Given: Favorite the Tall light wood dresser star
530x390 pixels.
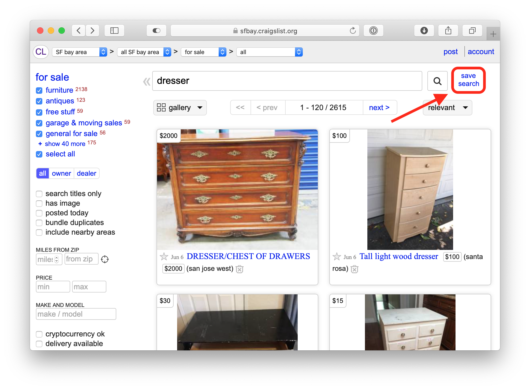Looking at the screenshot, I should (337, 257).
